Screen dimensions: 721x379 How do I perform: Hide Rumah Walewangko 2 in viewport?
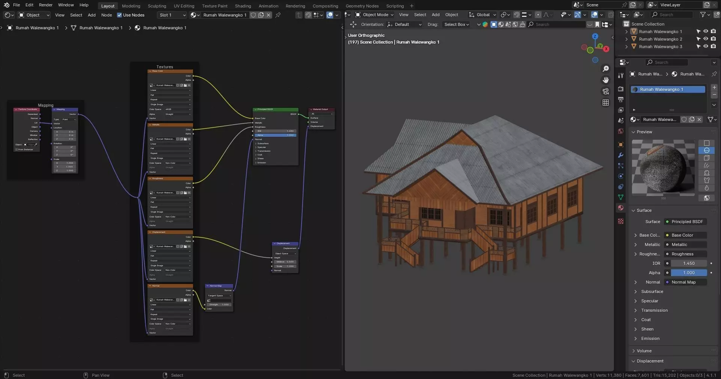[x=706, y=39]
